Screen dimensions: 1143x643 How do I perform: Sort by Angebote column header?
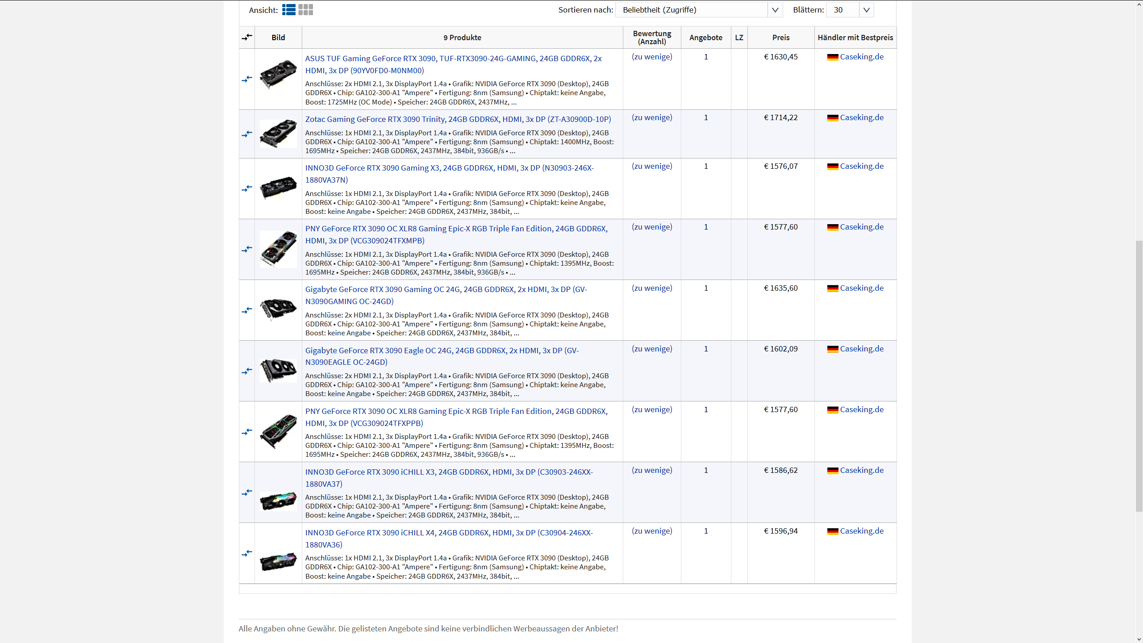pyautogui.click(x=705, y=38)
